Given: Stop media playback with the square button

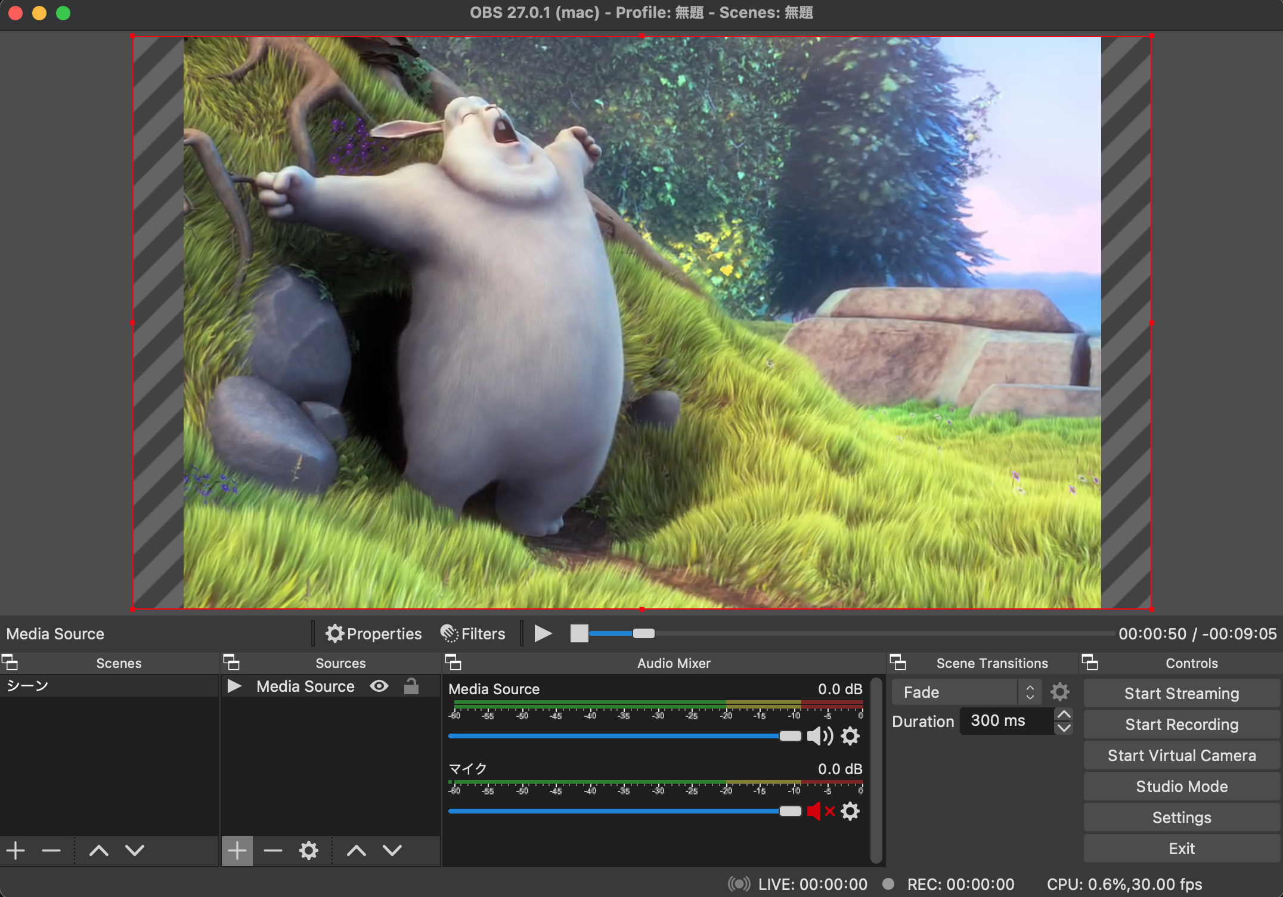Looking at the screenshot, I should [579, 633].
